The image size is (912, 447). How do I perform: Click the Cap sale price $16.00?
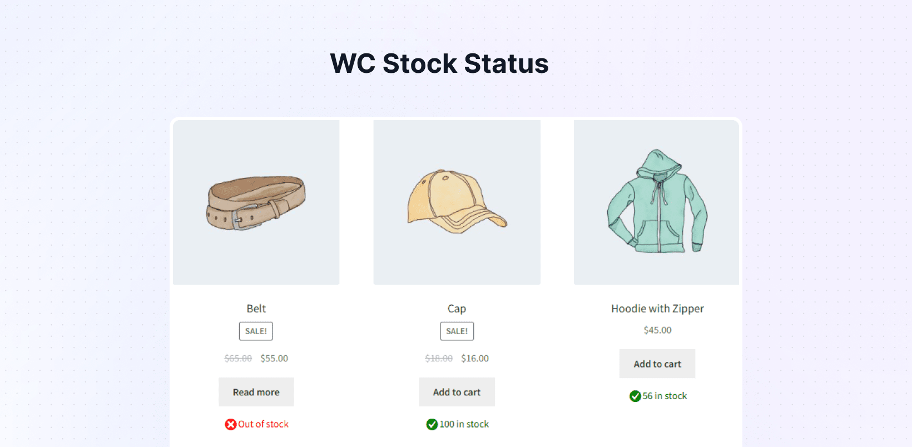[x=475, y=359]
